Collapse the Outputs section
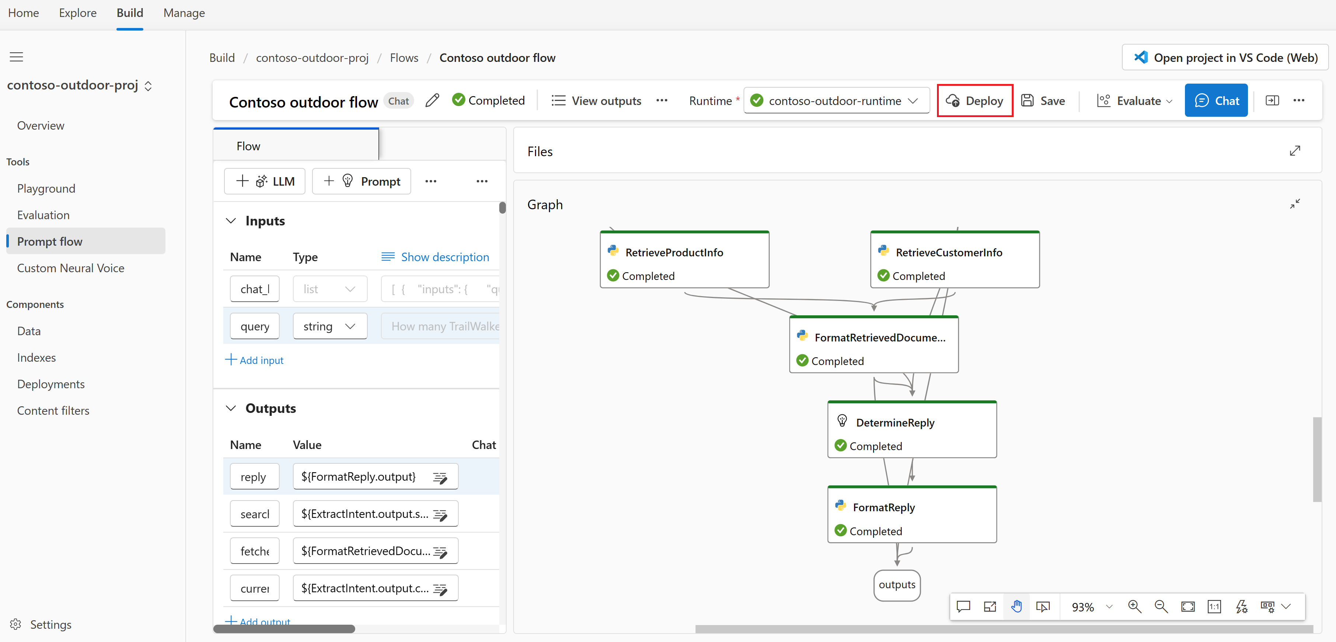The width and height of the screenshot is (1336, 642). coord(231,408)
